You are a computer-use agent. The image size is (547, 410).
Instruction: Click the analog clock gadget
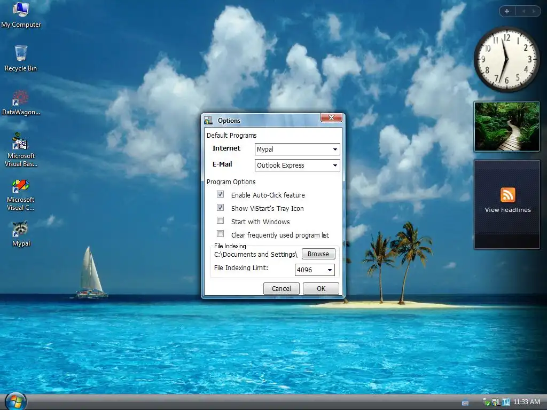(506, 59)
